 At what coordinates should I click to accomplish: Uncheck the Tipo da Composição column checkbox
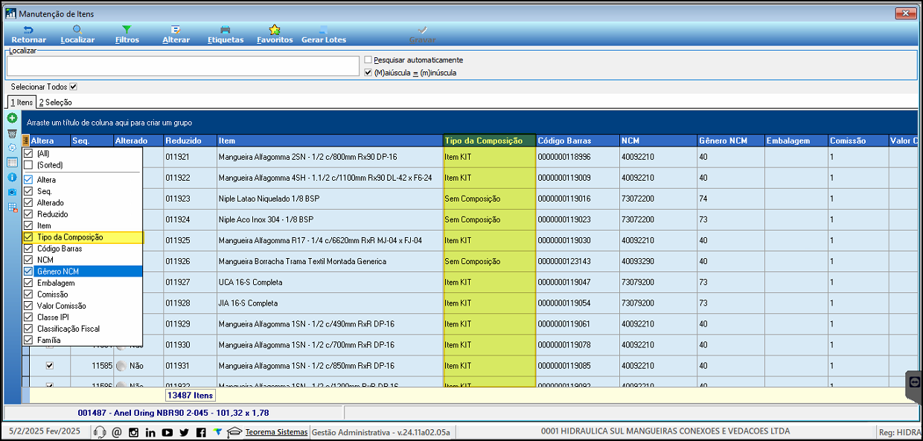tap(28, 237)
